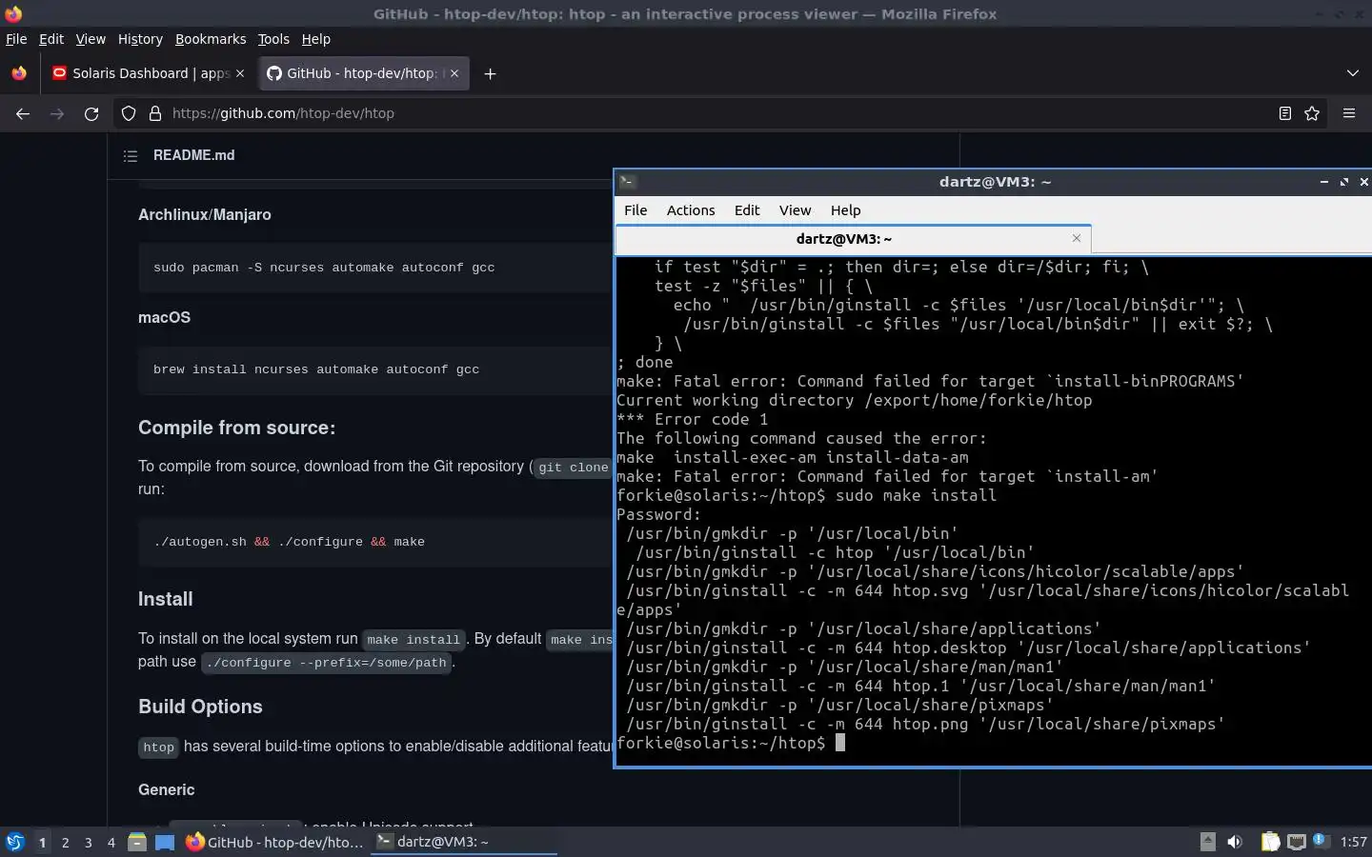Open Firefox Edit menu
The height and width of the screenshot is (857, 1372).
(x=50, y=39)
